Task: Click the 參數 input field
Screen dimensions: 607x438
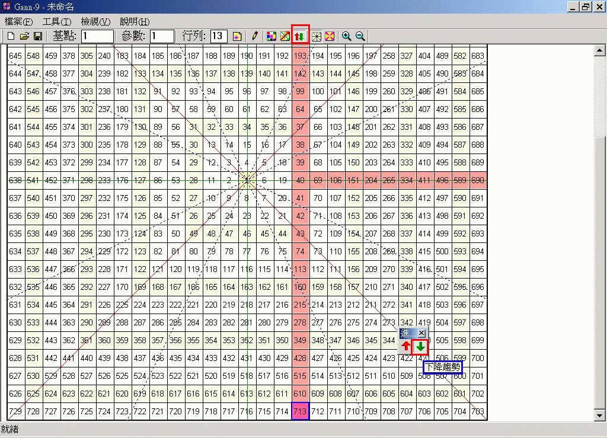Action: (x=162, y=36)
